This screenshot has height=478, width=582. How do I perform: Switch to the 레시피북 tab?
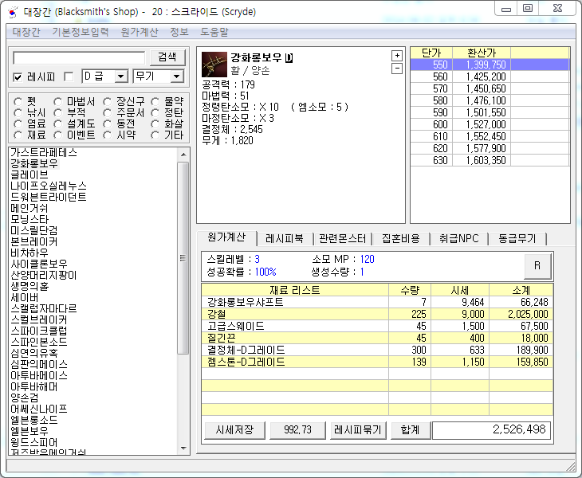(x=285, y=238)
